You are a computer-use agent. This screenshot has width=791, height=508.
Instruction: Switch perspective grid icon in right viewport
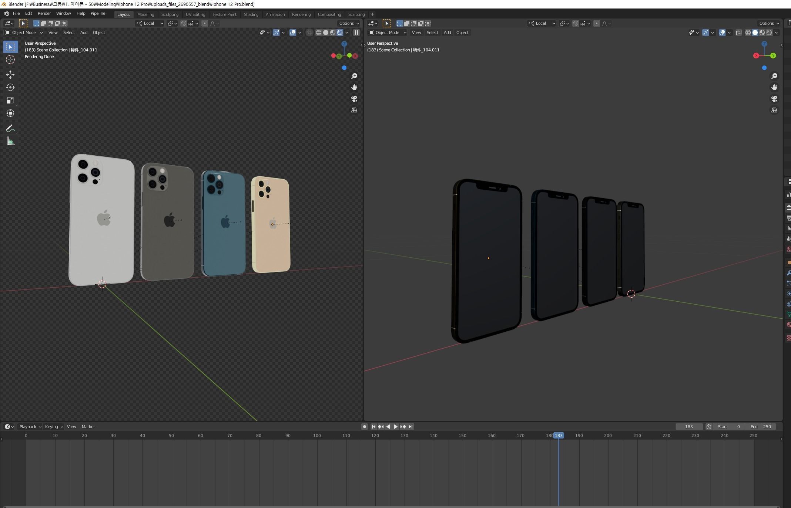774,110
